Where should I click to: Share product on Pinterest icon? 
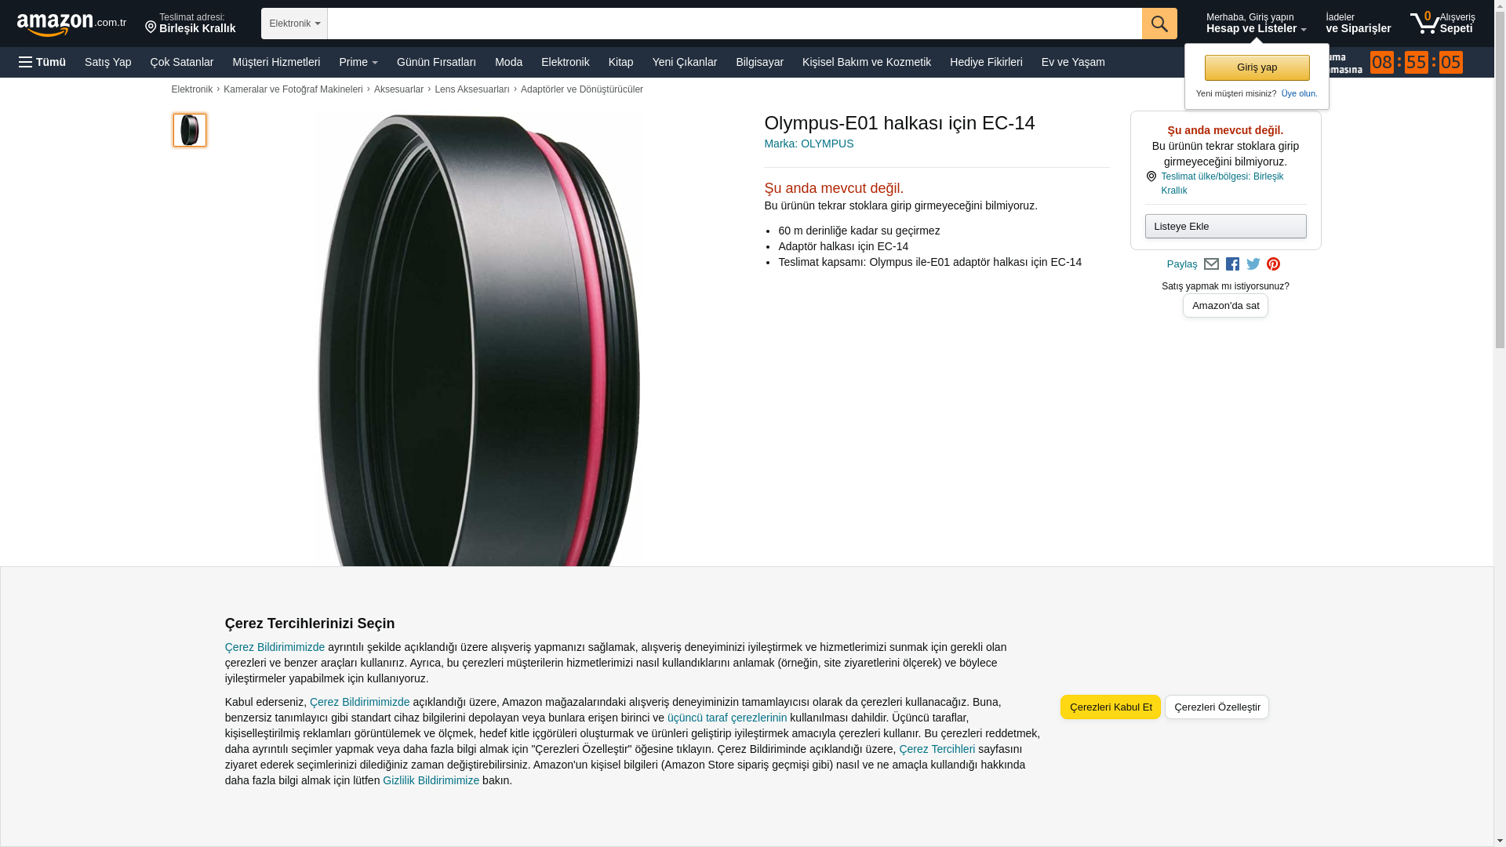[x=1274, y=264]
